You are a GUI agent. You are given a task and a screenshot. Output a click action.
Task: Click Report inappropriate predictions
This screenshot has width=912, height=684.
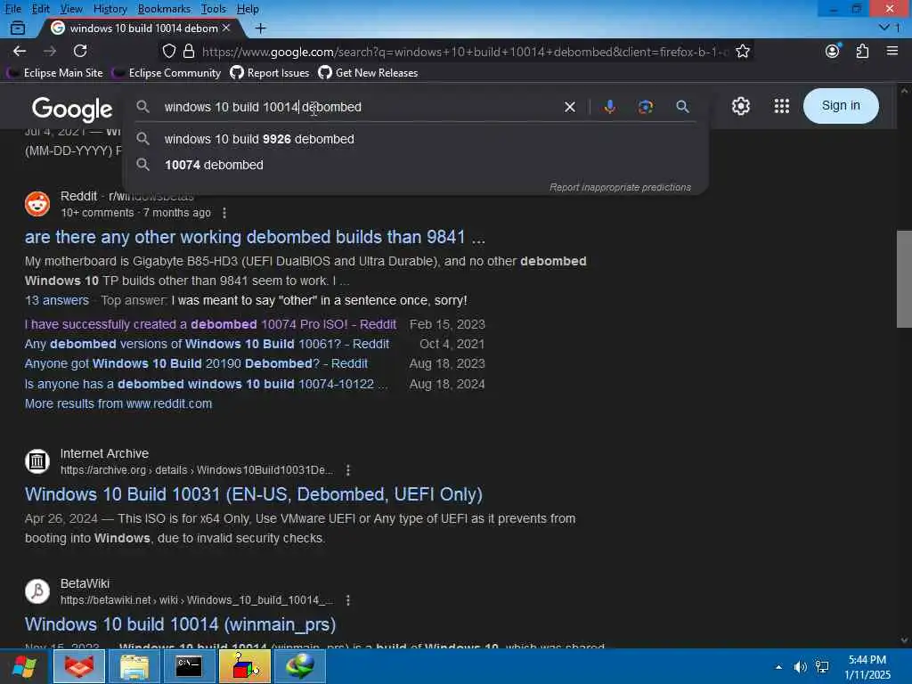(x=620, y=187)
